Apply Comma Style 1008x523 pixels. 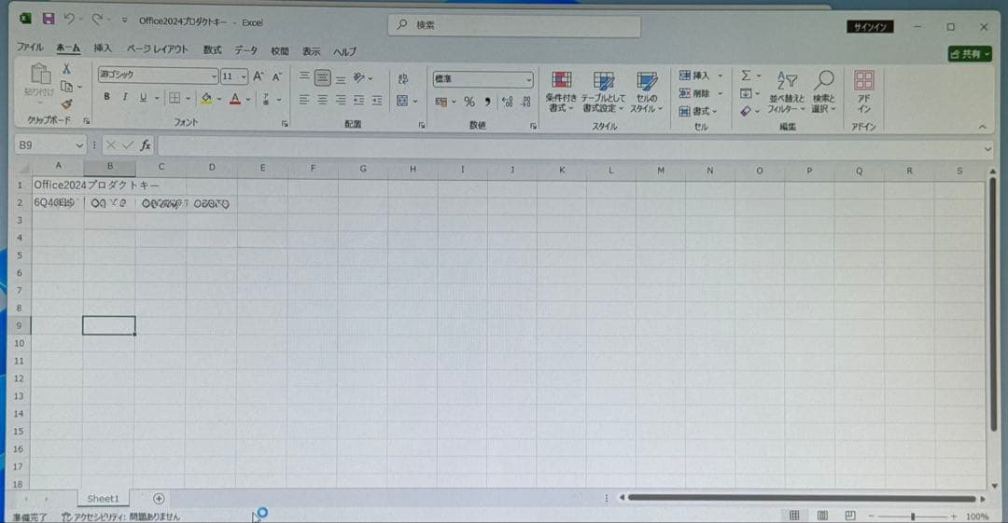[x=488, y=102]
